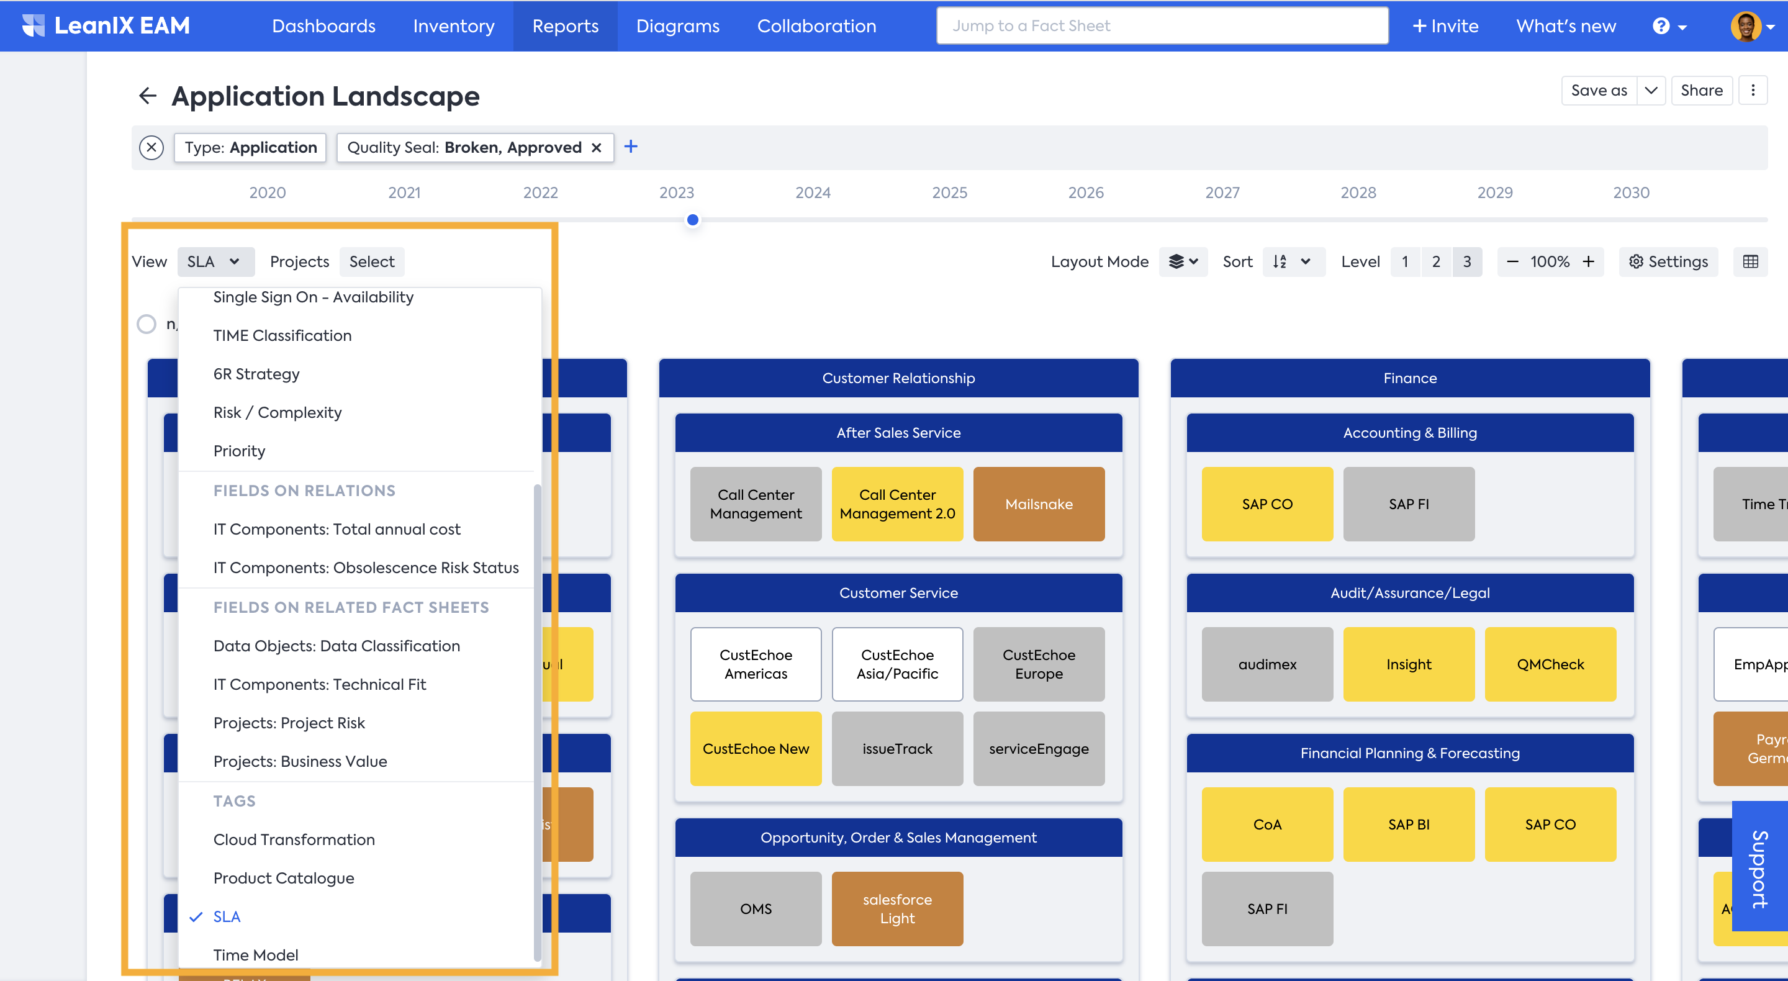The height and width of the screenshot is (981, 1788).
Task: Choose TIME Classification view option
Action: click(x=282, y=335)
